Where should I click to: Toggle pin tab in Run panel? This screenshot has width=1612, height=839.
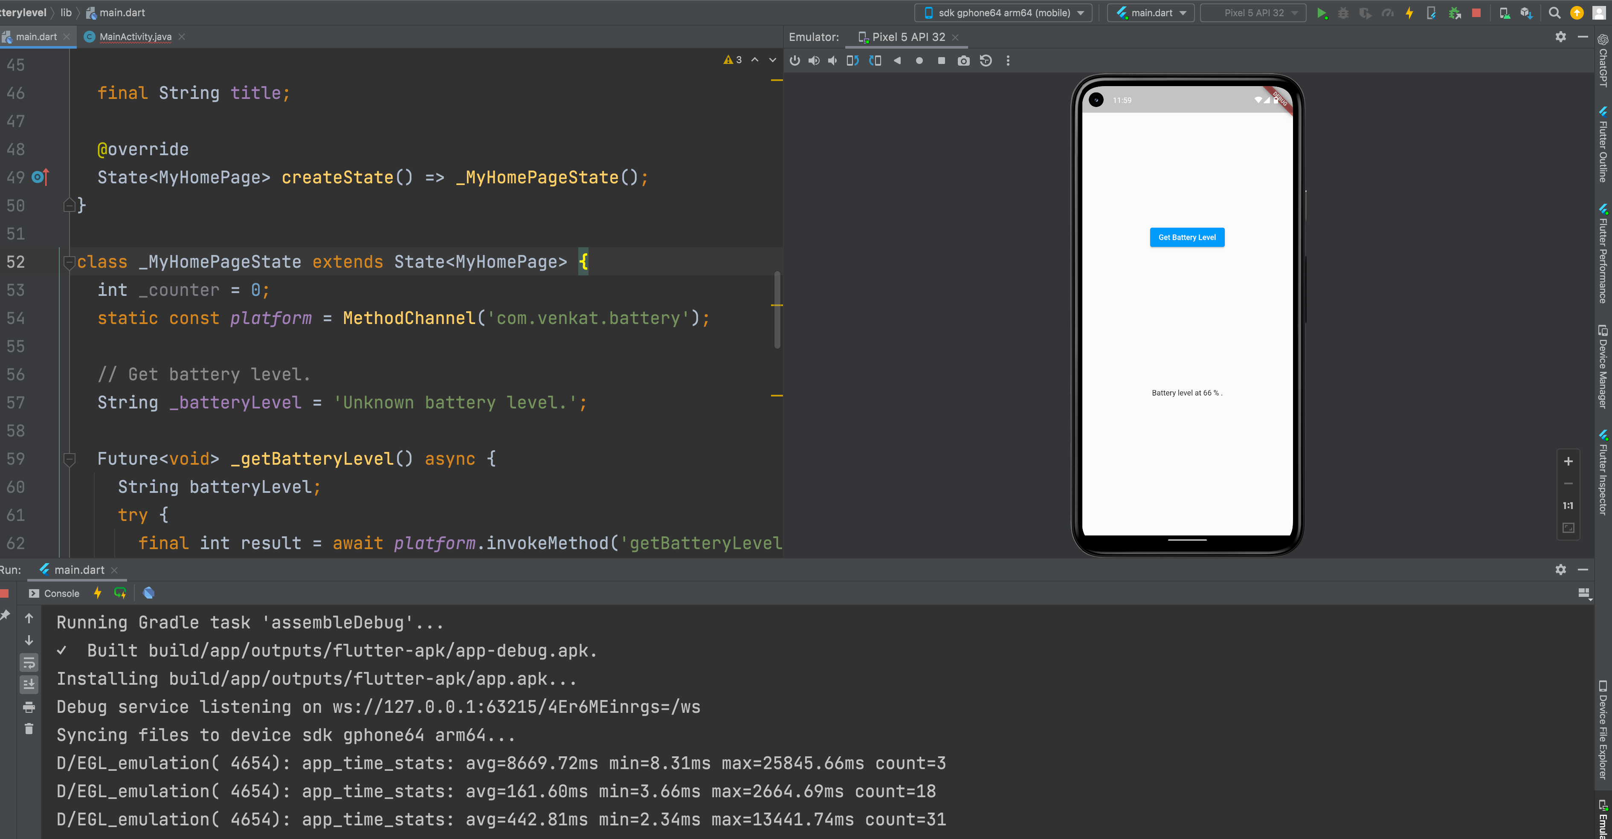pyautogui.click(x=6, y=616)
